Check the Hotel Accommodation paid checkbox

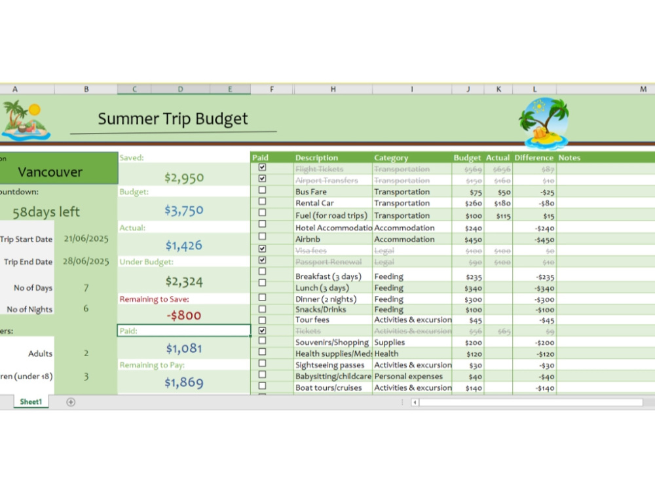coord(263,224)
